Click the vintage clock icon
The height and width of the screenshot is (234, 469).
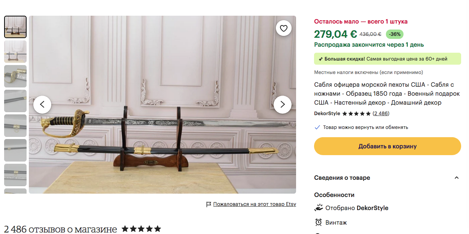coord(319,222)
